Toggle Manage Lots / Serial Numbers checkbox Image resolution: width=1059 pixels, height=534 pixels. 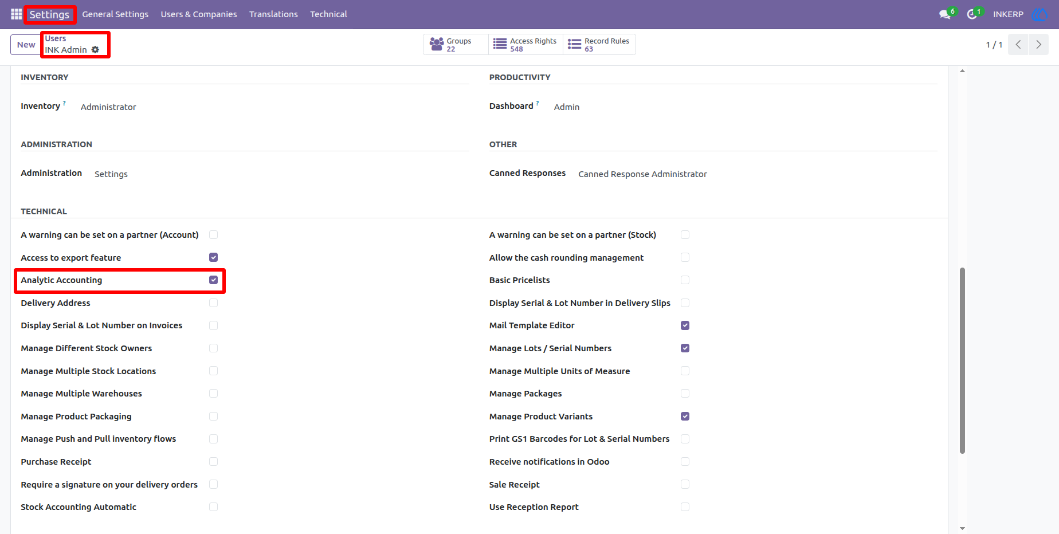click(685, 348)
